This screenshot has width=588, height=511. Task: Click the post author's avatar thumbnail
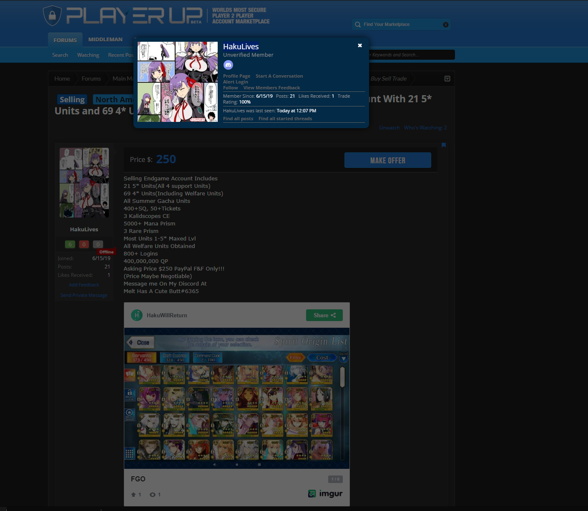(84, 182)
